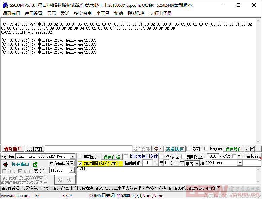Open the 帮助 menu
This screenshot has width=262, height=199.
click(x=119, y=13)
